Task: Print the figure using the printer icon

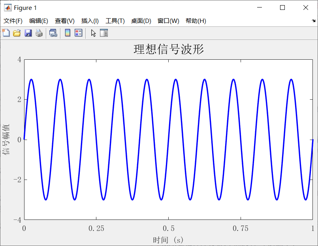Action: click(x=39, y=33)
